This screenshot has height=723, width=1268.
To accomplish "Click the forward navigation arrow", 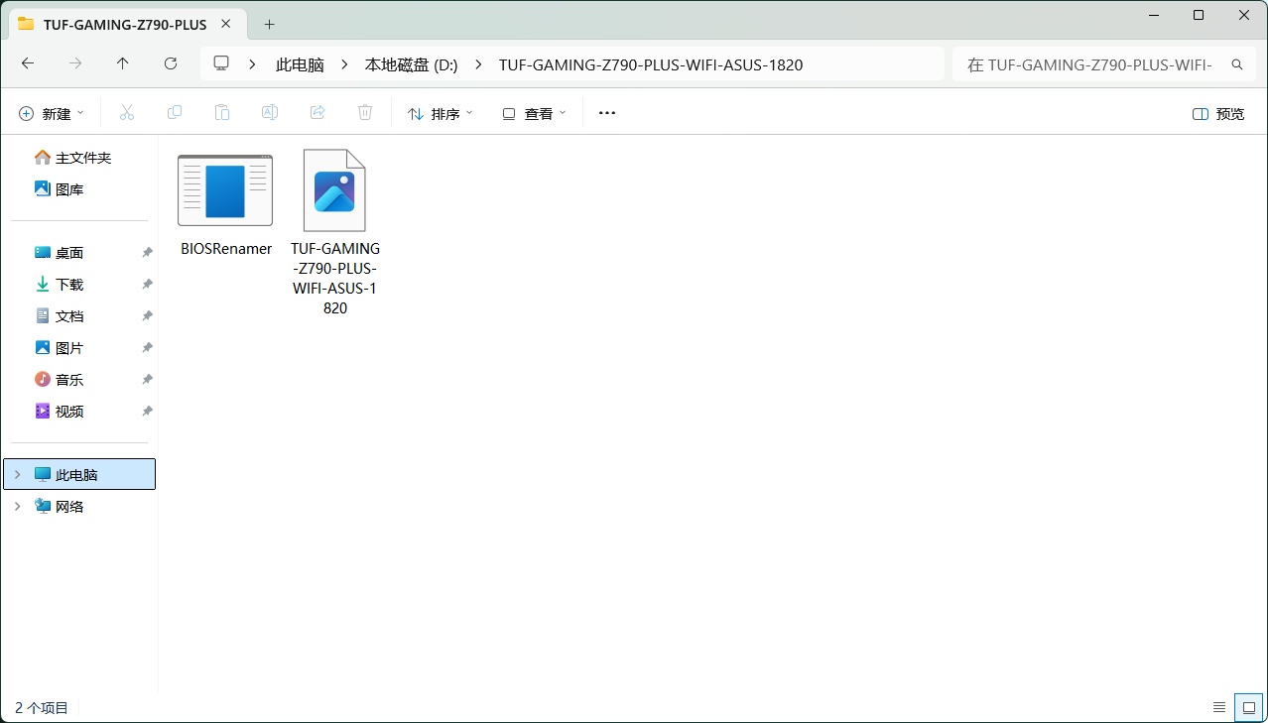I will pos(75,63).
